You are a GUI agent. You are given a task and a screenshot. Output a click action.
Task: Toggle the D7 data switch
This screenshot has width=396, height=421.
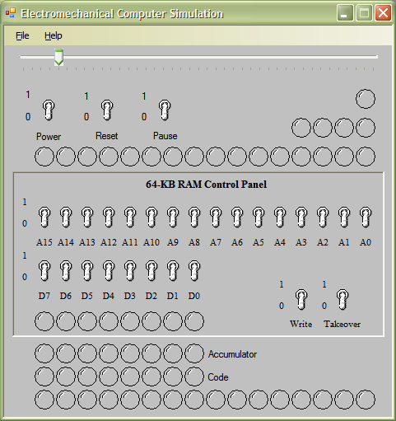click(x=44, y=270)
